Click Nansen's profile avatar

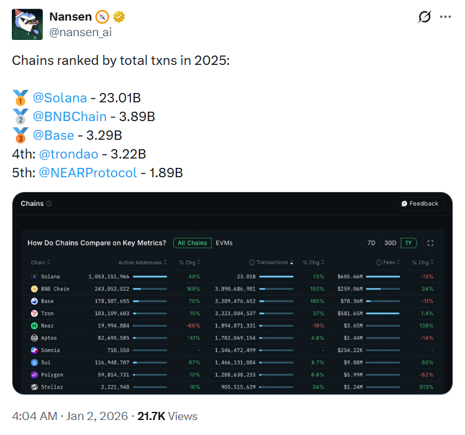(27, 24)
